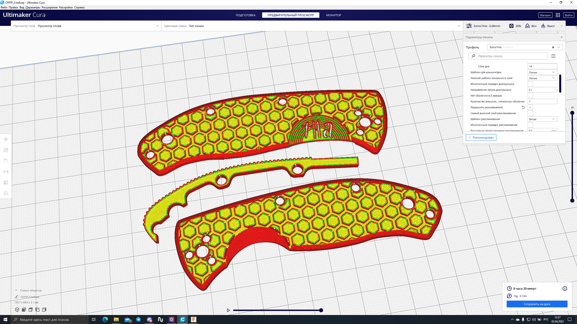The image size is (577, 324).
Task: Open per-model settings tool
Action: coord(6,183)
